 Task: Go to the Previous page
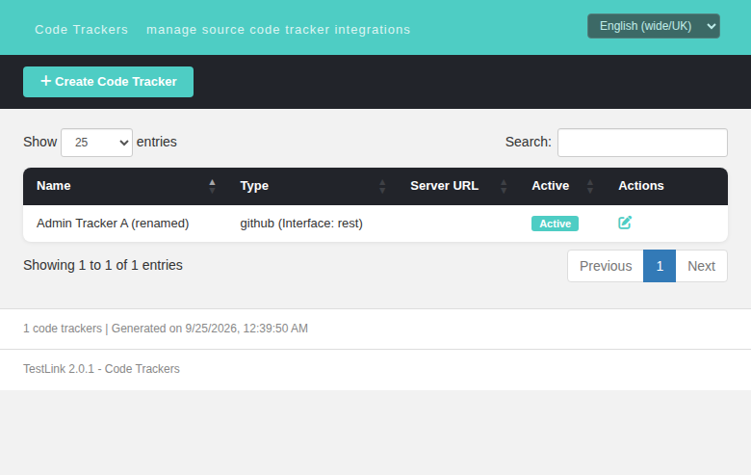tap(606, 266)
